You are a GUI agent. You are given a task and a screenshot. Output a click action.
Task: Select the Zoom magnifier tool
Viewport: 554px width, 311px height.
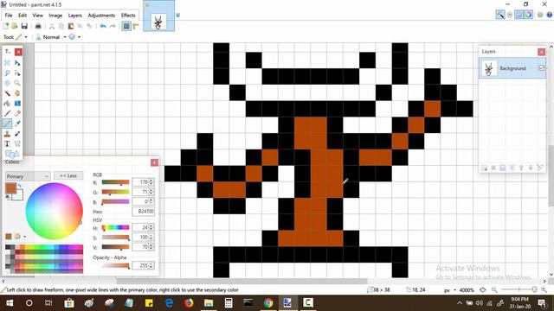[x=17, y=83]
